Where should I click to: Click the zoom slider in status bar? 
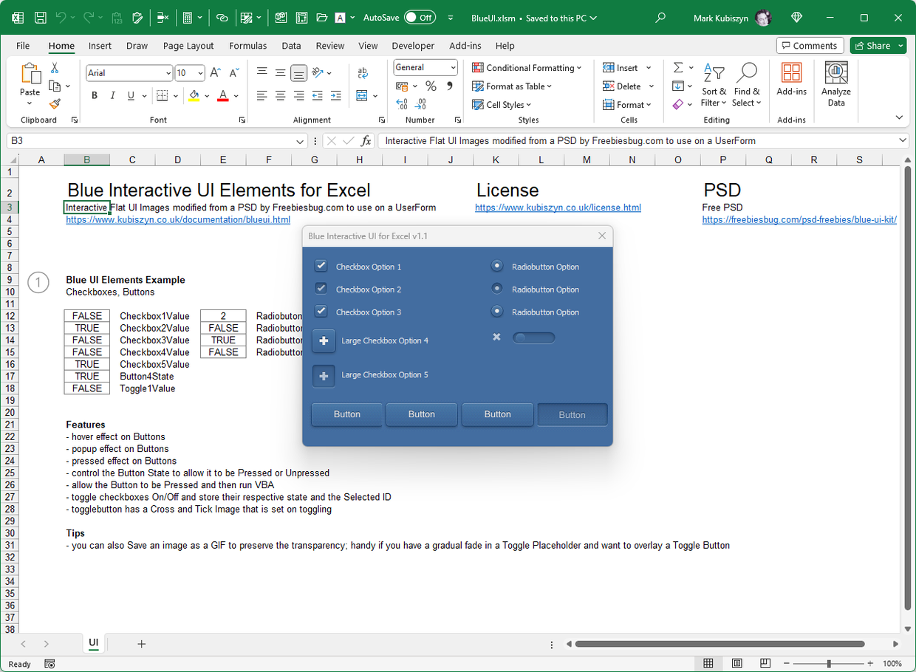coord(828,664)
